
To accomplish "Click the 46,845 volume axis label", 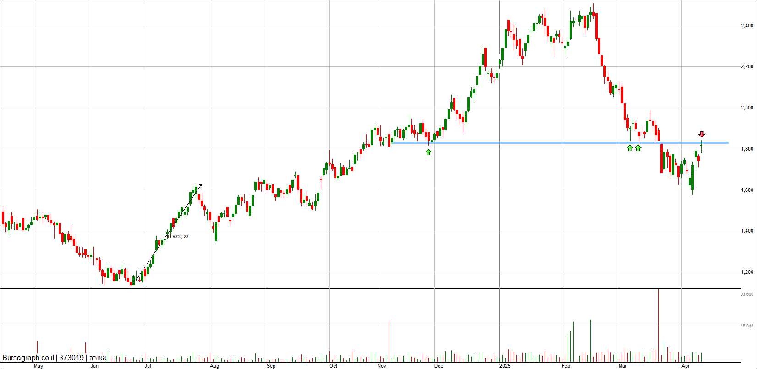I will (x=747, y=326).
